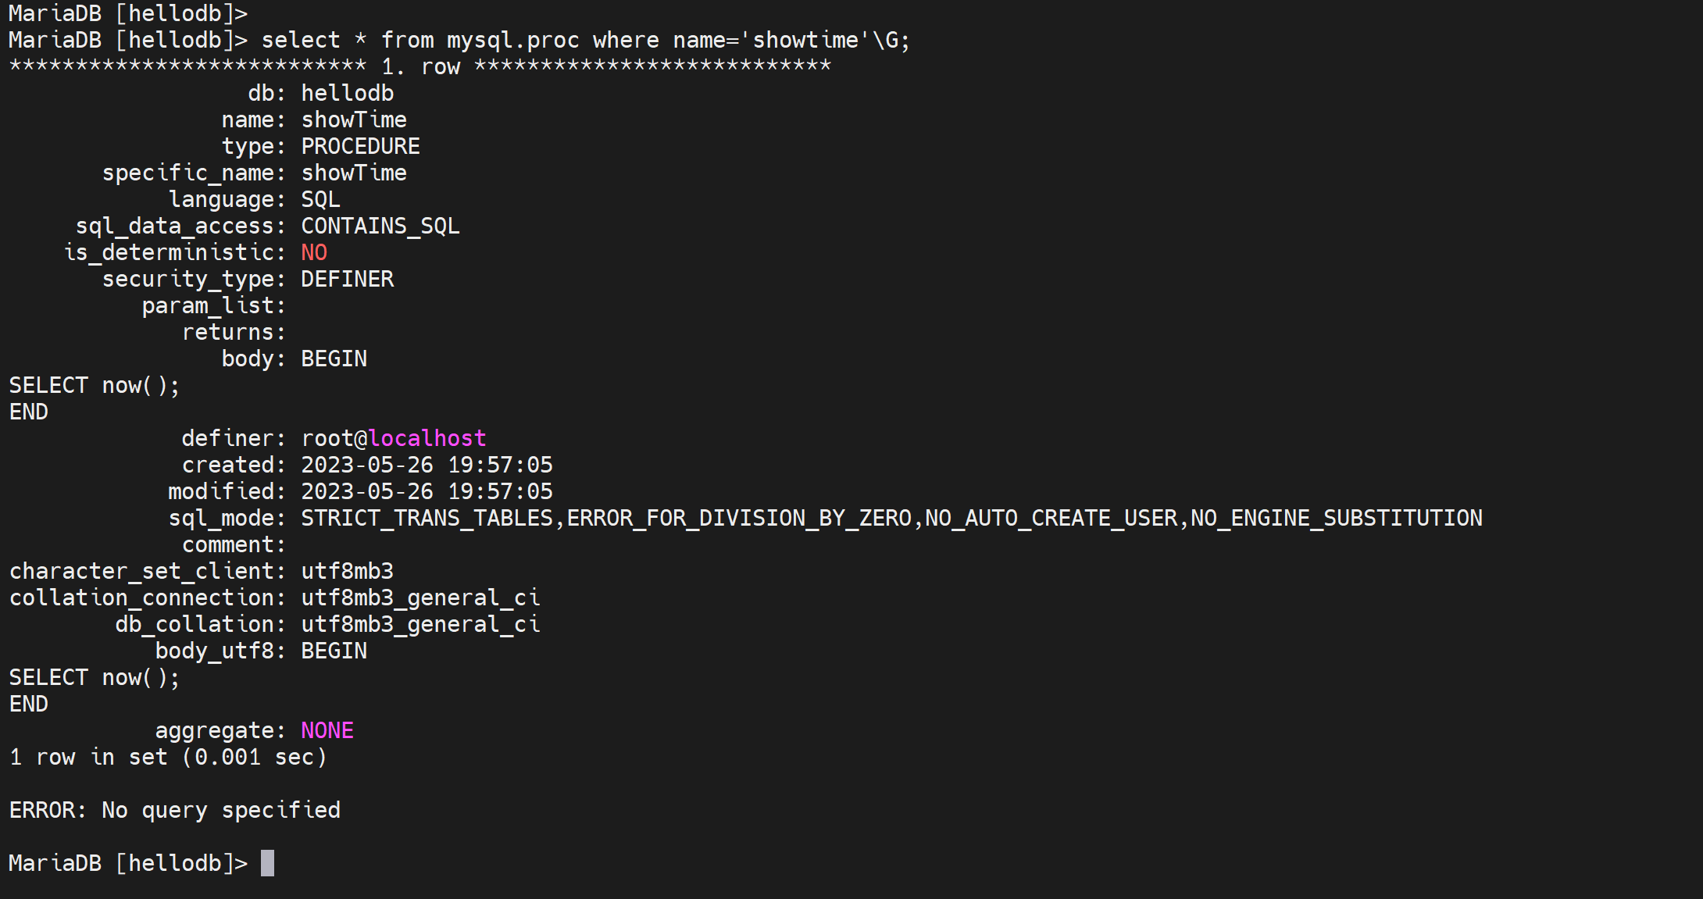Click mysql.proc in the select command
This screenshot has height=899, width=1703.
(x=512, y=40)
